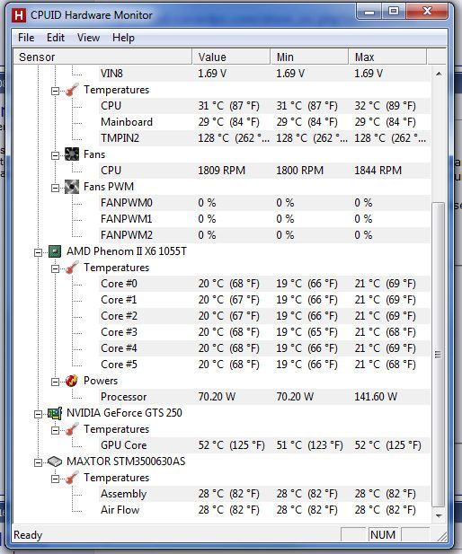
Task: Click the Sensor column header
Action: pyautogui.click(x=102, y=57)
